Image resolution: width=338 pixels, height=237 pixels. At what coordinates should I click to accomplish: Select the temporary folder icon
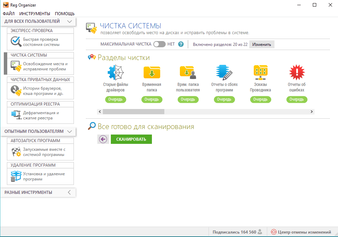pyautogui.click(x=152, y=72)
